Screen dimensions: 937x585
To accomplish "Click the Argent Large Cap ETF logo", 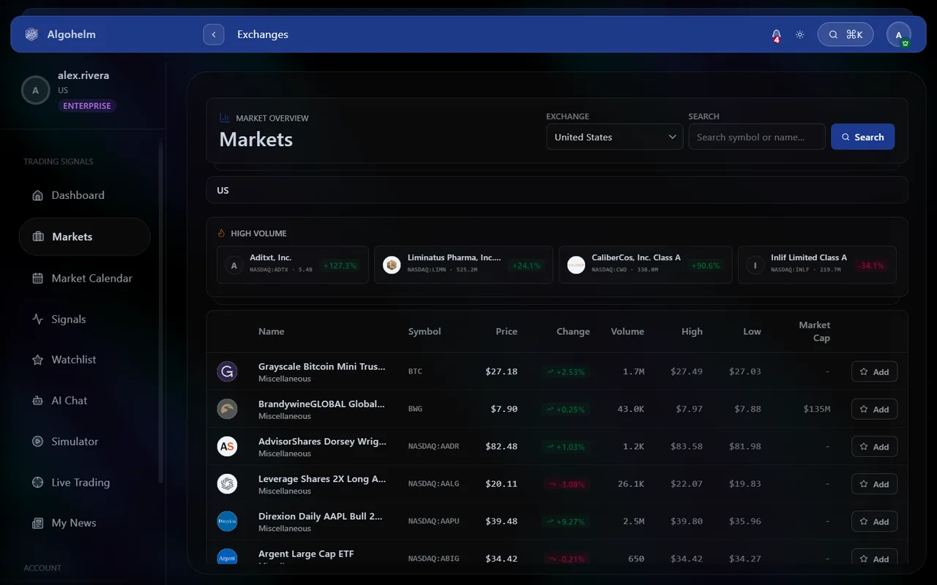I will (227, 557).
